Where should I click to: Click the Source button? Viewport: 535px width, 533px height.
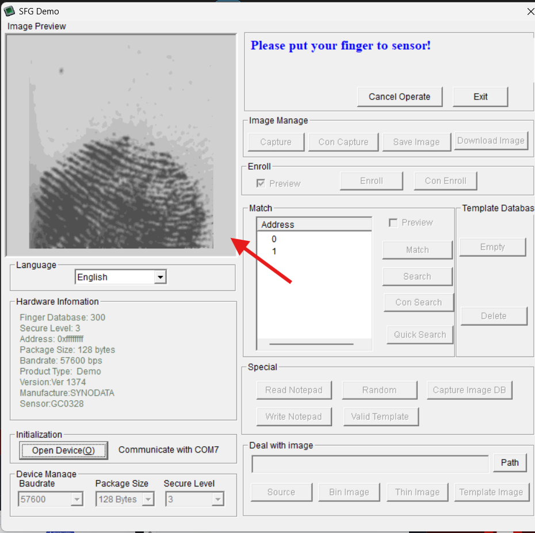(281, 492)
